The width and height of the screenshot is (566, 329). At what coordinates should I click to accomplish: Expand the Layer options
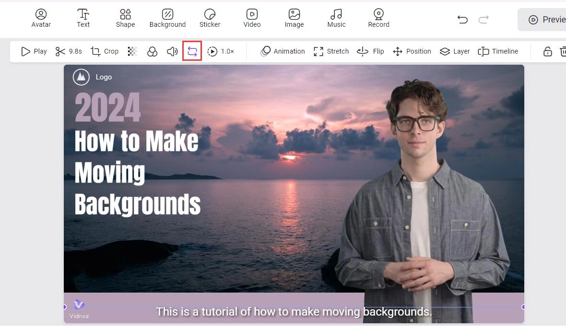click(455, 51)
